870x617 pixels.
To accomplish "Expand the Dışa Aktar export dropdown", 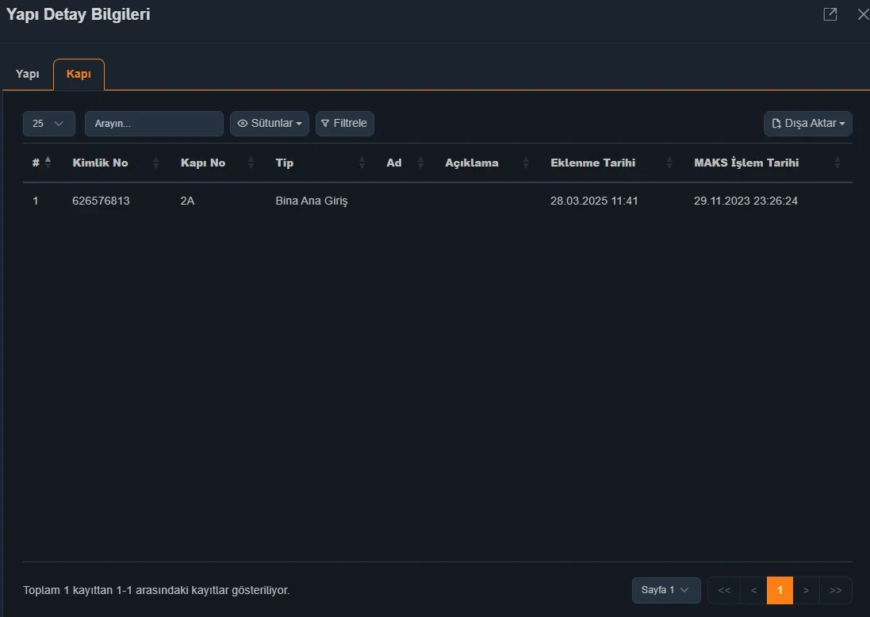I will 807,124.
